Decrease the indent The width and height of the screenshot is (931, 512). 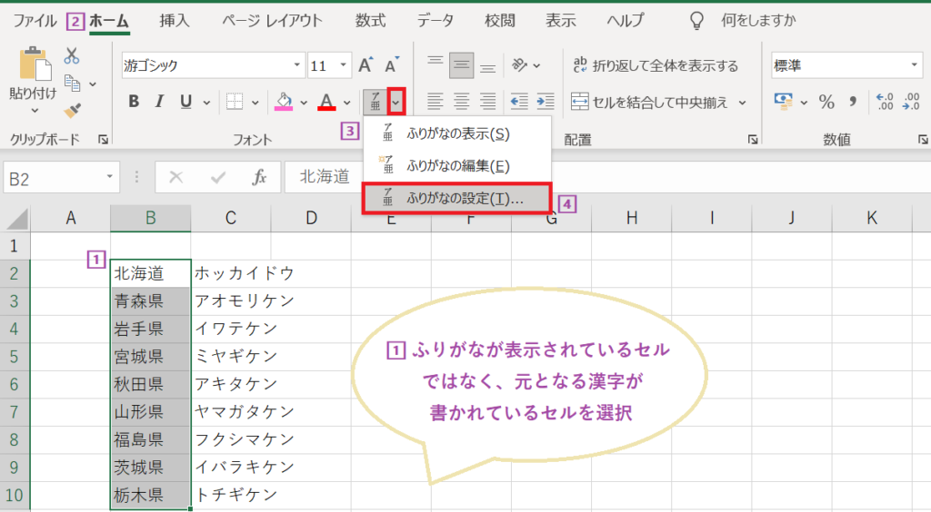(519, 102)
